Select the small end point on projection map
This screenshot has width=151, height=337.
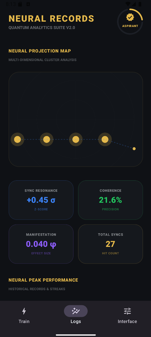click(x=134, y=148)
